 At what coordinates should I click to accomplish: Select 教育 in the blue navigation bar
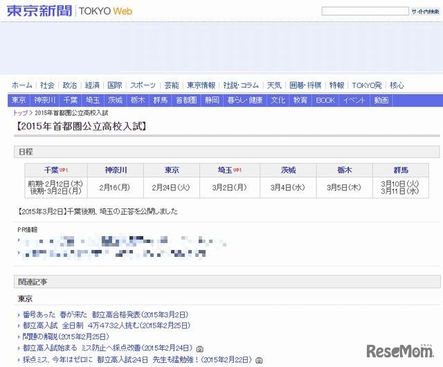[x=300, y=100]
